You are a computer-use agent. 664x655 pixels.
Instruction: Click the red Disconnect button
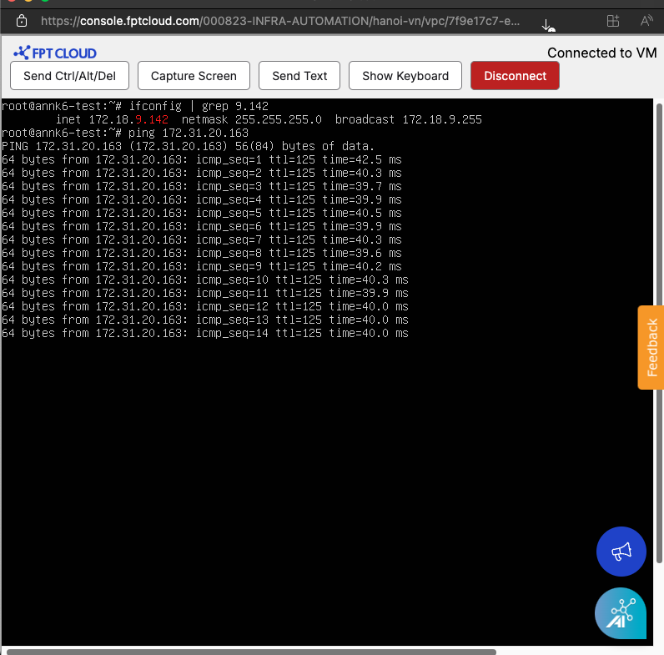(x=515, y=76)
